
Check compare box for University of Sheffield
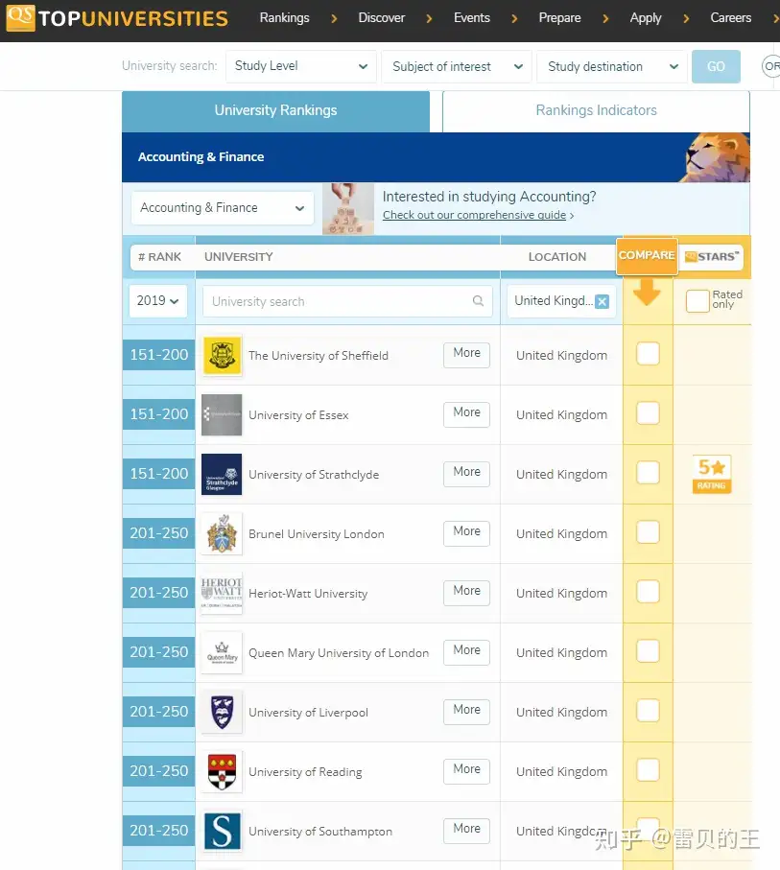point(648,353)
